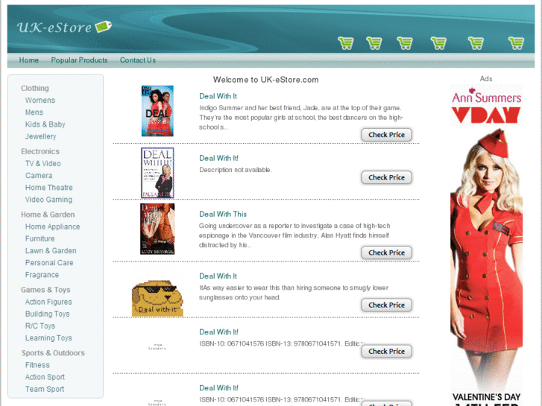Screen dimensions: 542x406
Task: Open the Electronics category
Action: pos(40,151)
